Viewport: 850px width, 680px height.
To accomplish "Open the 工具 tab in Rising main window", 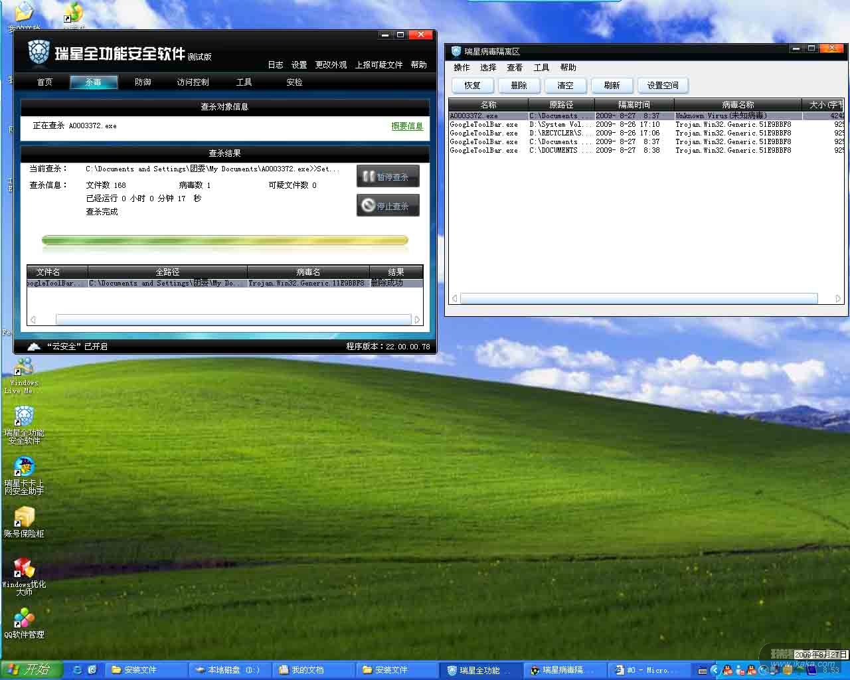I will 244,82.
